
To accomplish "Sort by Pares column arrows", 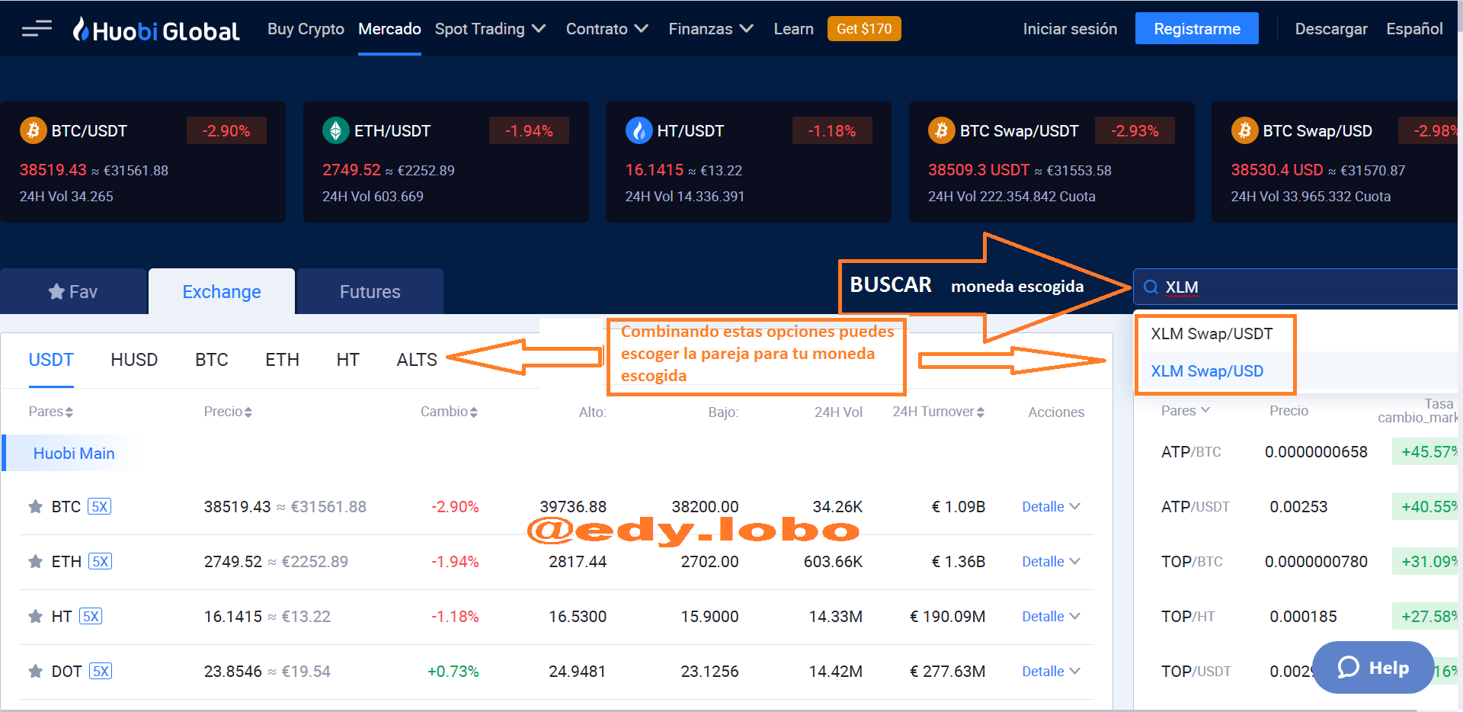I will (x=69, y=412).
